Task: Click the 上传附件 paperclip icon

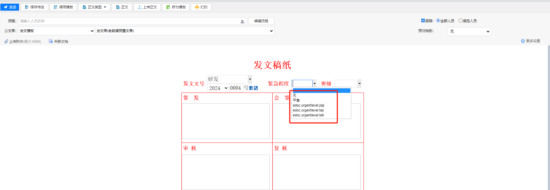Action: point(6,41)
